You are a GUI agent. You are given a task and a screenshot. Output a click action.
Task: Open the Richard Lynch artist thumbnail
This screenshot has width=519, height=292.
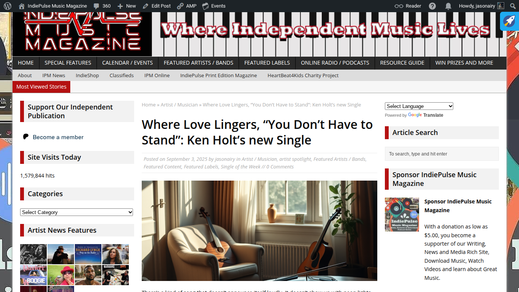coord(88,254)
